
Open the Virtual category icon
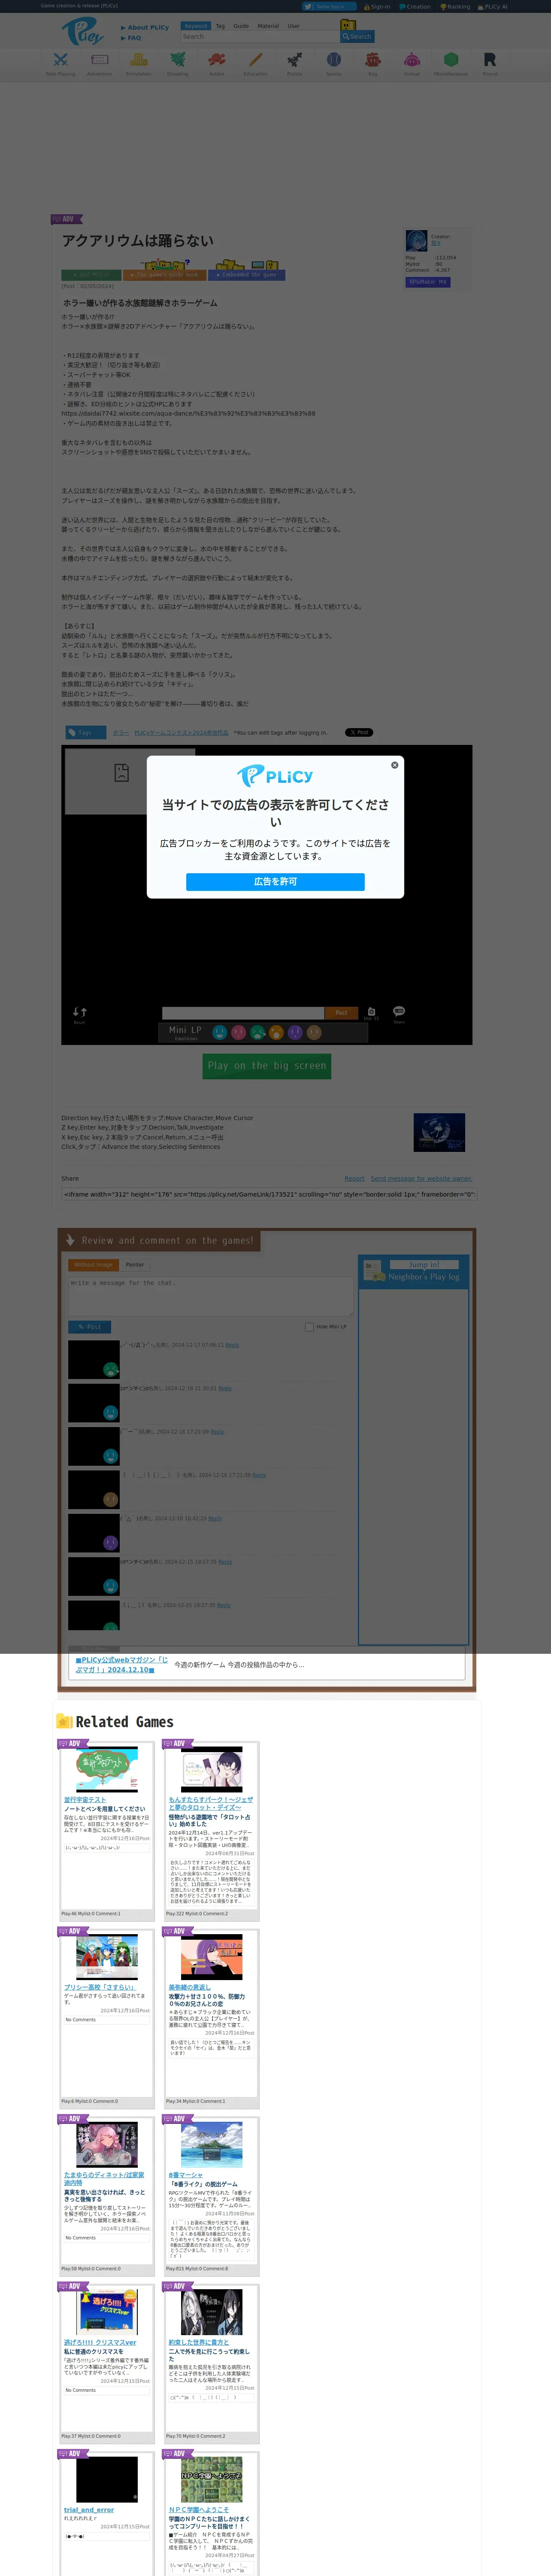411,65
